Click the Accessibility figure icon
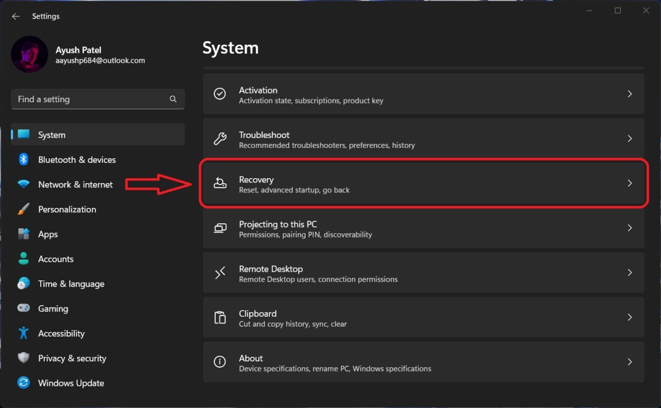 23,333
